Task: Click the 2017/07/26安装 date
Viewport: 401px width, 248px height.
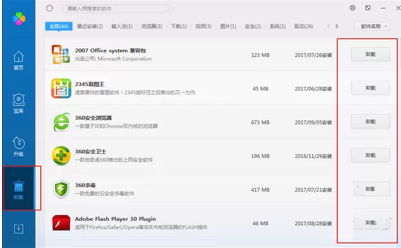Action: point(313,55)
